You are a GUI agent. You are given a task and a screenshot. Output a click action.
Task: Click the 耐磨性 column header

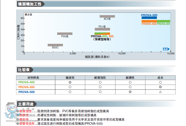(x=130, y=78)
